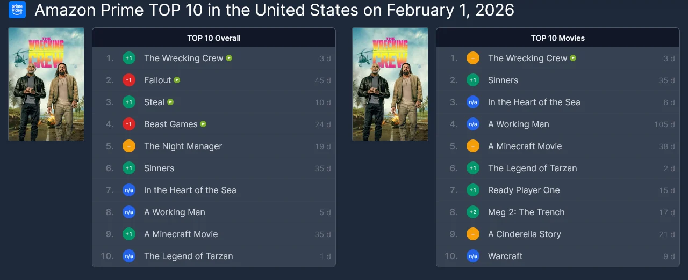The width and height of the screenshot is (688, 280).
Task: Click play icon next to Fallout
Action: tap(177, 80)
